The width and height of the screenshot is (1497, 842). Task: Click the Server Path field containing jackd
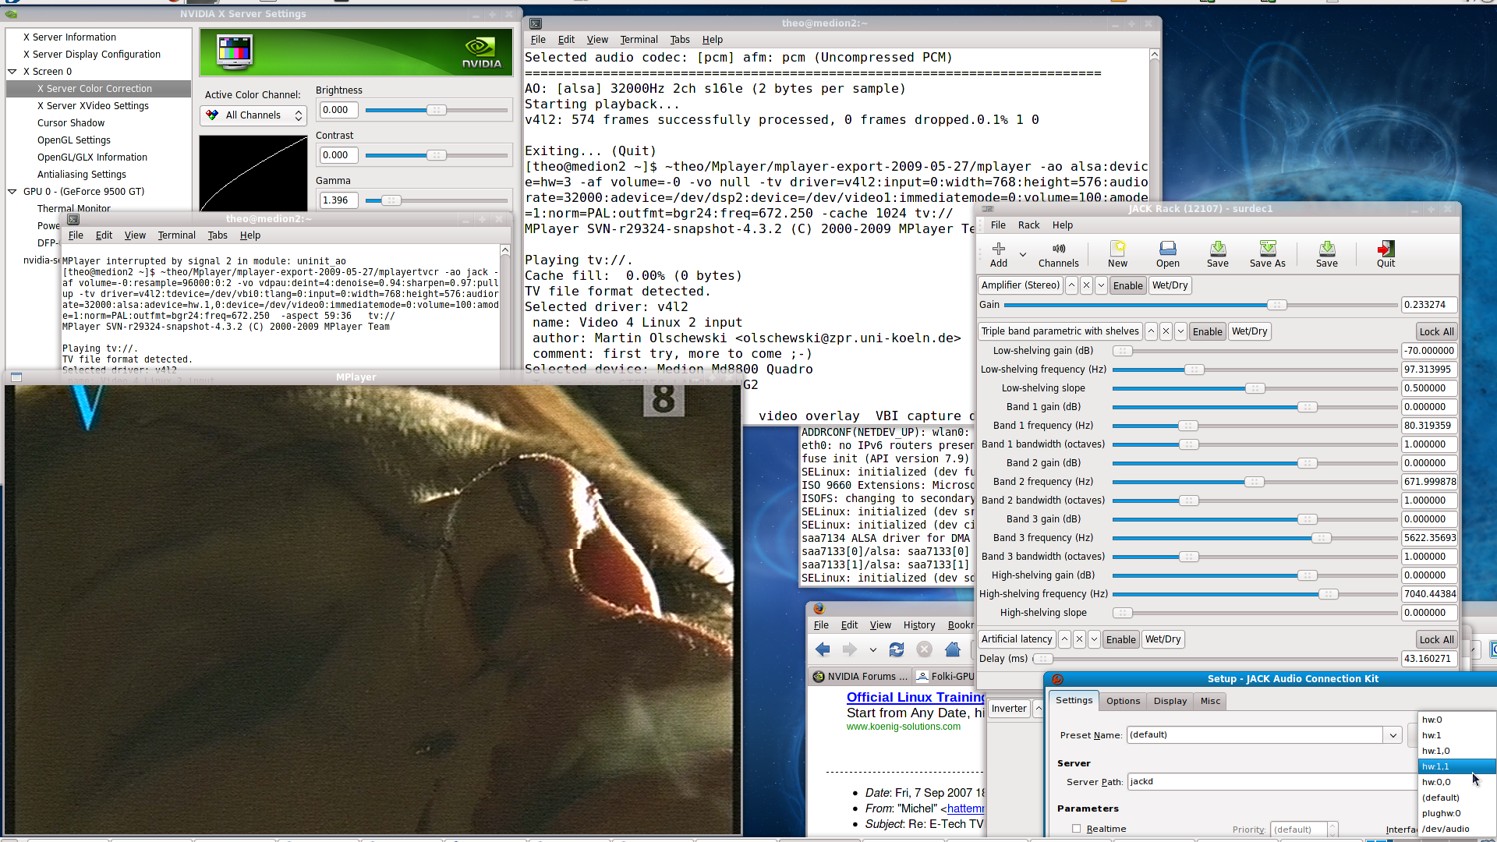click(1272, 782)
